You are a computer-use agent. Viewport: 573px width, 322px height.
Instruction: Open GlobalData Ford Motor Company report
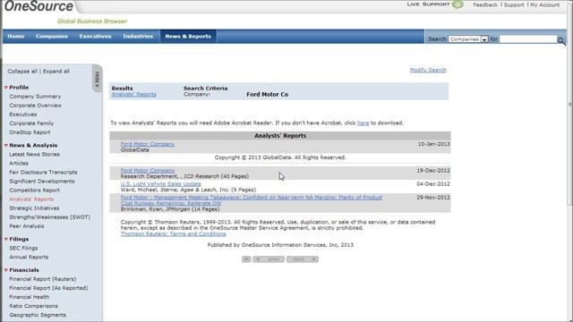tap(148, 144)
